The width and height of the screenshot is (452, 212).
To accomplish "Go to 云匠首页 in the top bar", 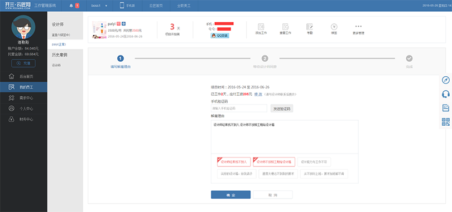I will (x=156, y=6).
